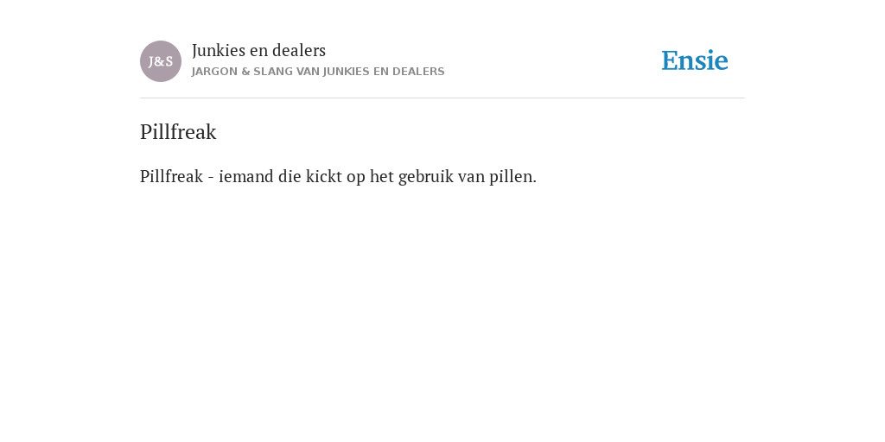Select the 'Junkies en dealers' author name
The image size is (885, 442).
(x=259, y=51)
